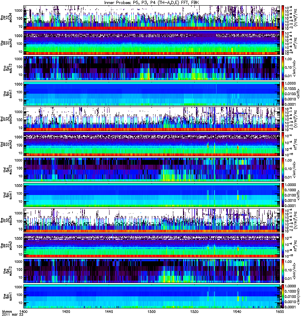Click the color bar of tha fbk edc12 panel

coord(282,68)
